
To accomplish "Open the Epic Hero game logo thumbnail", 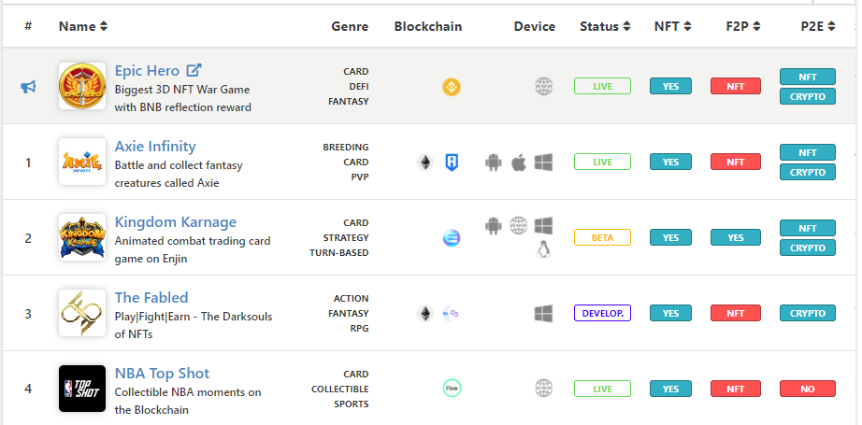I will pos(82,86).
